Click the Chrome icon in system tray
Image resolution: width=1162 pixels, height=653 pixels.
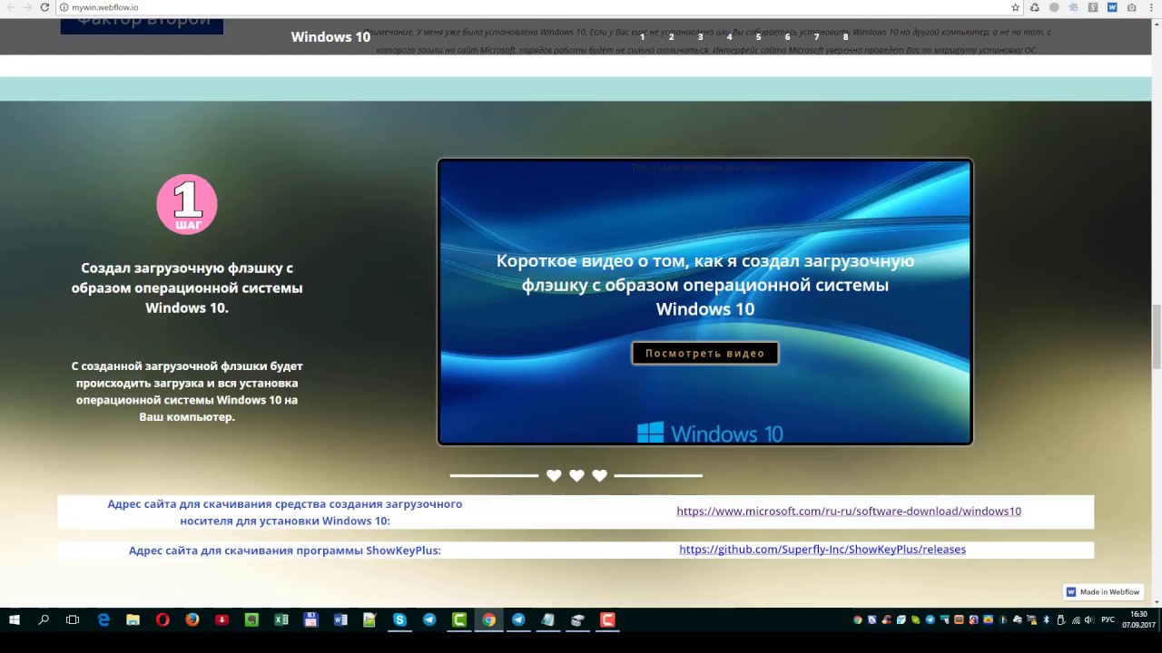point(858,620)
